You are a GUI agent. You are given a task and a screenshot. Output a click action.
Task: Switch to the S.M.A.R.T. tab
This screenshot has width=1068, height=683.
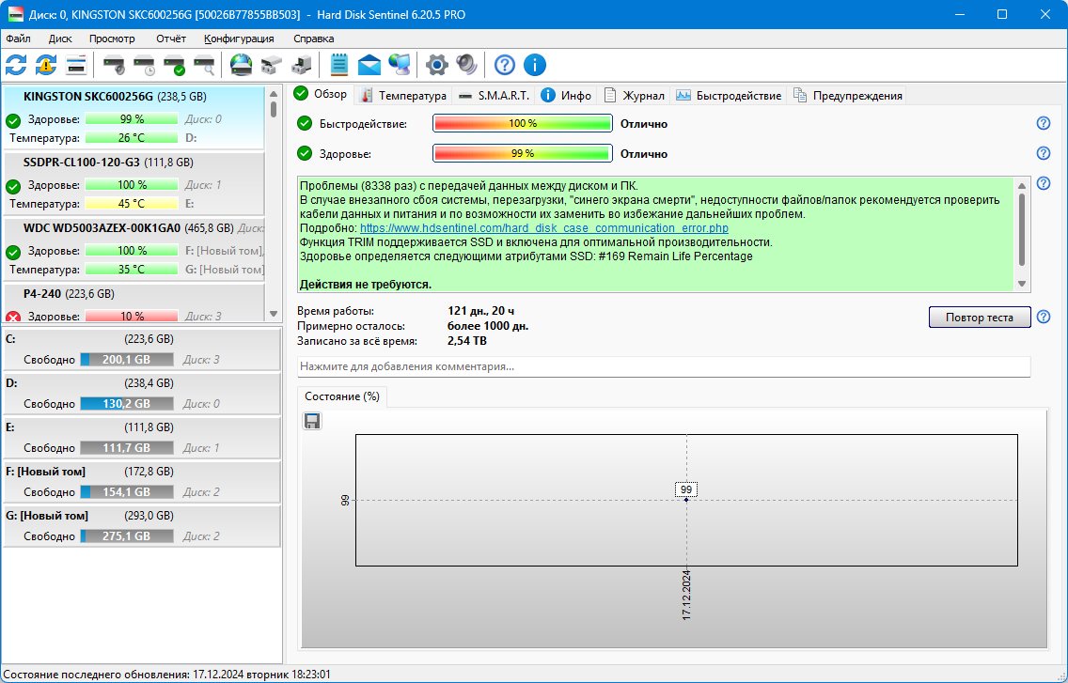click(x=495, y=95)
